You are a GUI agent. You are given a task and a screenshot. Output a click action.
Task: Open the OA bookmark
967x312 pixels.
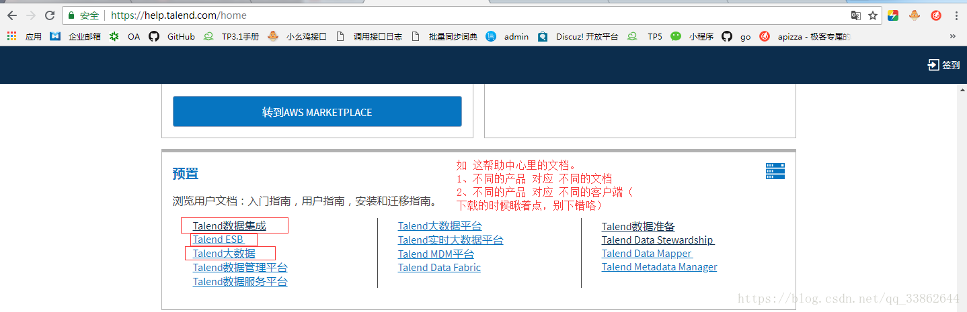125,36
